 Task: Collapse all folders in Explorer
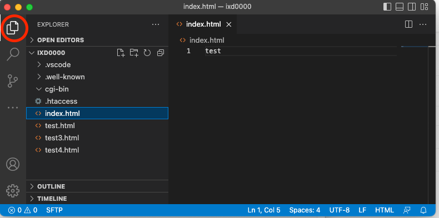click(161, 53)
